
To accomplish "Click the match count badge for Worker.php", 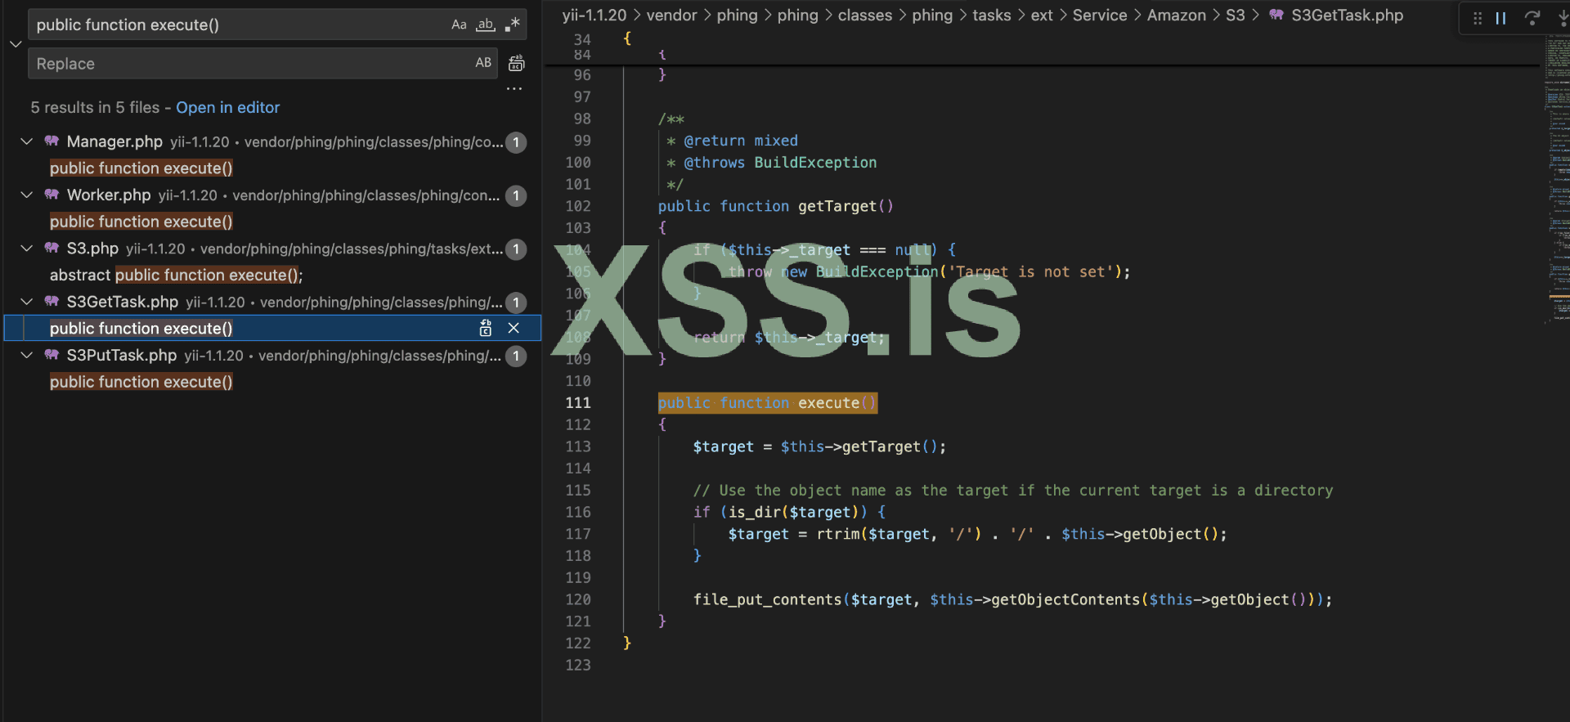I will (x=516, y=195).
